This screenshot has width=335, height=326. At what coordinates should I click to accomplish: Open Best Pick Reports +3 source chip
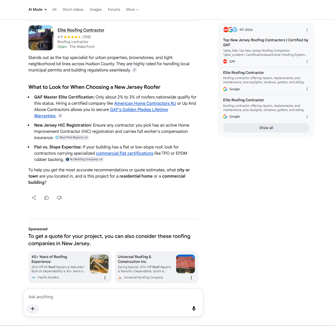click(71, 137)
